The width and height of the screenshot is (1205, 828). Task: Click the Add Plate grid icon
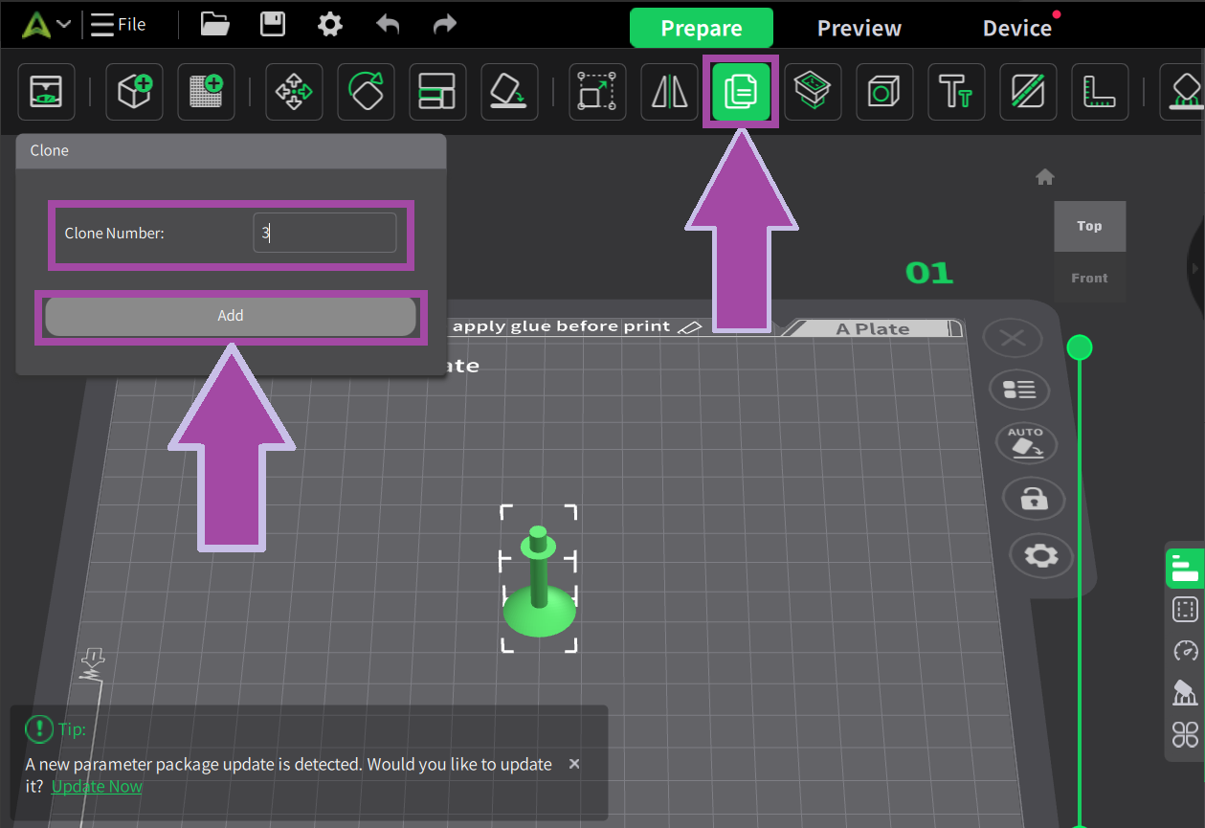(206, 92)
